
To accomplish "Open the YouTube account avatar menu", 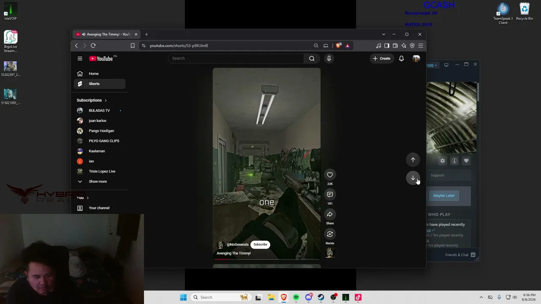I will point(416,58).
